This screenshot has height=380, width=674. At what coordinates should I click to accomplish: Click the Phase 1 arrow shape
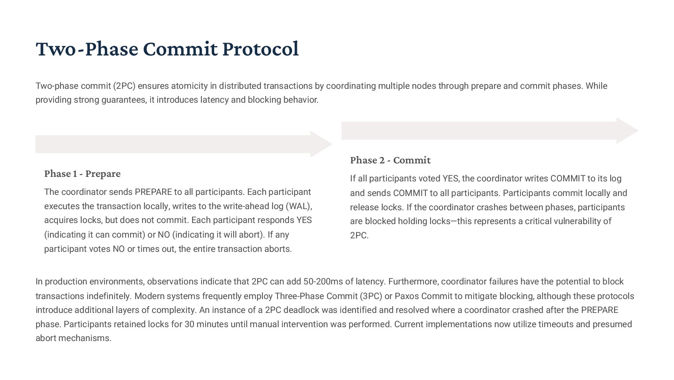pos(184,144)
